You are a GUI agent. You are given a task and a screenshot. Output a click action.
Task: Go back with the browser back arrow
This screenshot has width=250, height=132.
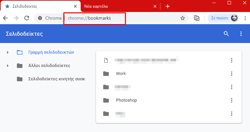point(5,18)
